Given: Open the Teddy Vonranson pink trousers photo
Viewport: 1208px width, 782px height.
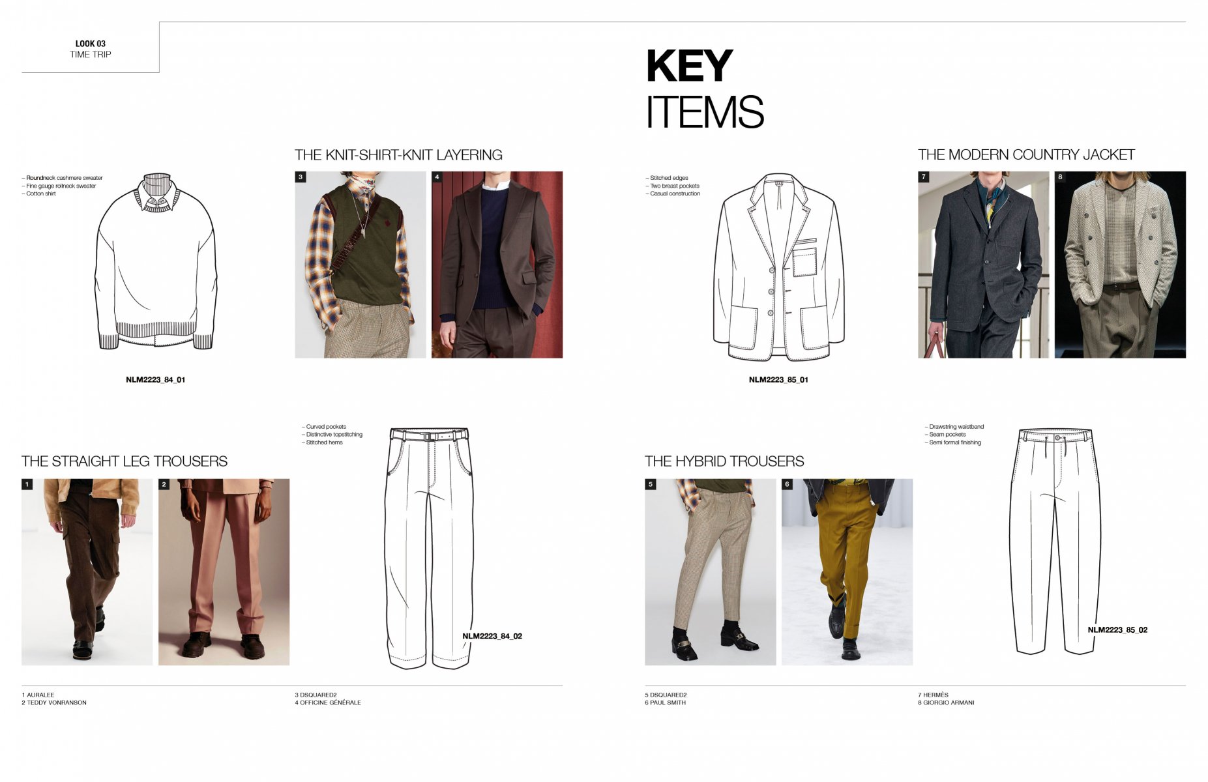Looking at the screenshot, I should [x=224, y=572].
